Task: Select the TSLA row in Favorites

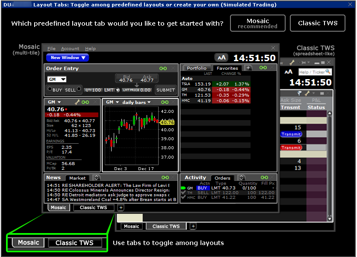Action: [x=215, y=84]
